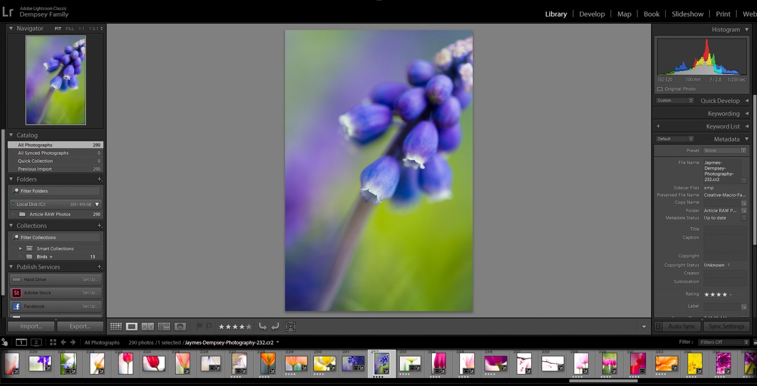Enable the Original Photo overlay checkbox
This screenshot has height=386, width=757.
click(x=660, y=89)
